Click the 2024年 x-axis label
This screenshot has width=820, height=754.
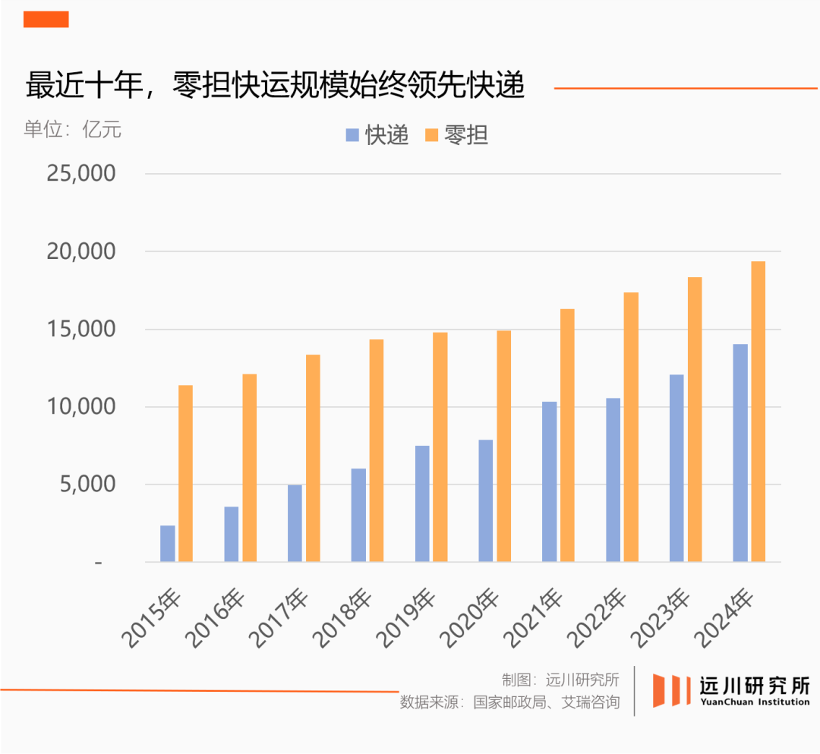coord(724,618)
